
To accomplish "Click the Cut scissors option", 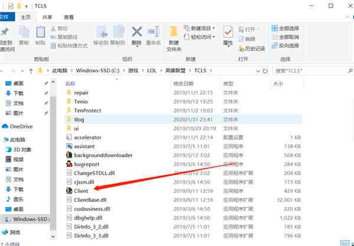I will click(60, 28).
